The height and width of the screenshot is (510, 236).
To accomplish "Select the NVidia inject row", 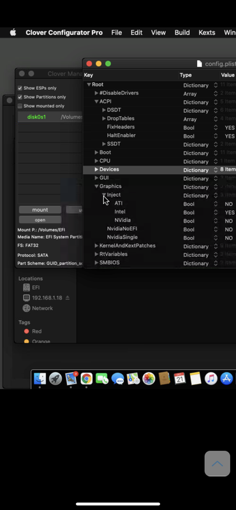I will coord(159,220).
